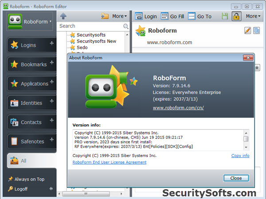This screenshot has width=266, height=199.
Task: Show the All items category
Action: [x=32, y=161]
